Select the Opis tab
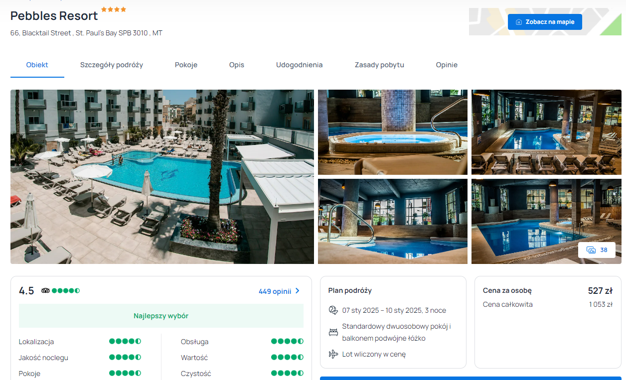The width and height of the screenshot is (626, 380). 237,65
